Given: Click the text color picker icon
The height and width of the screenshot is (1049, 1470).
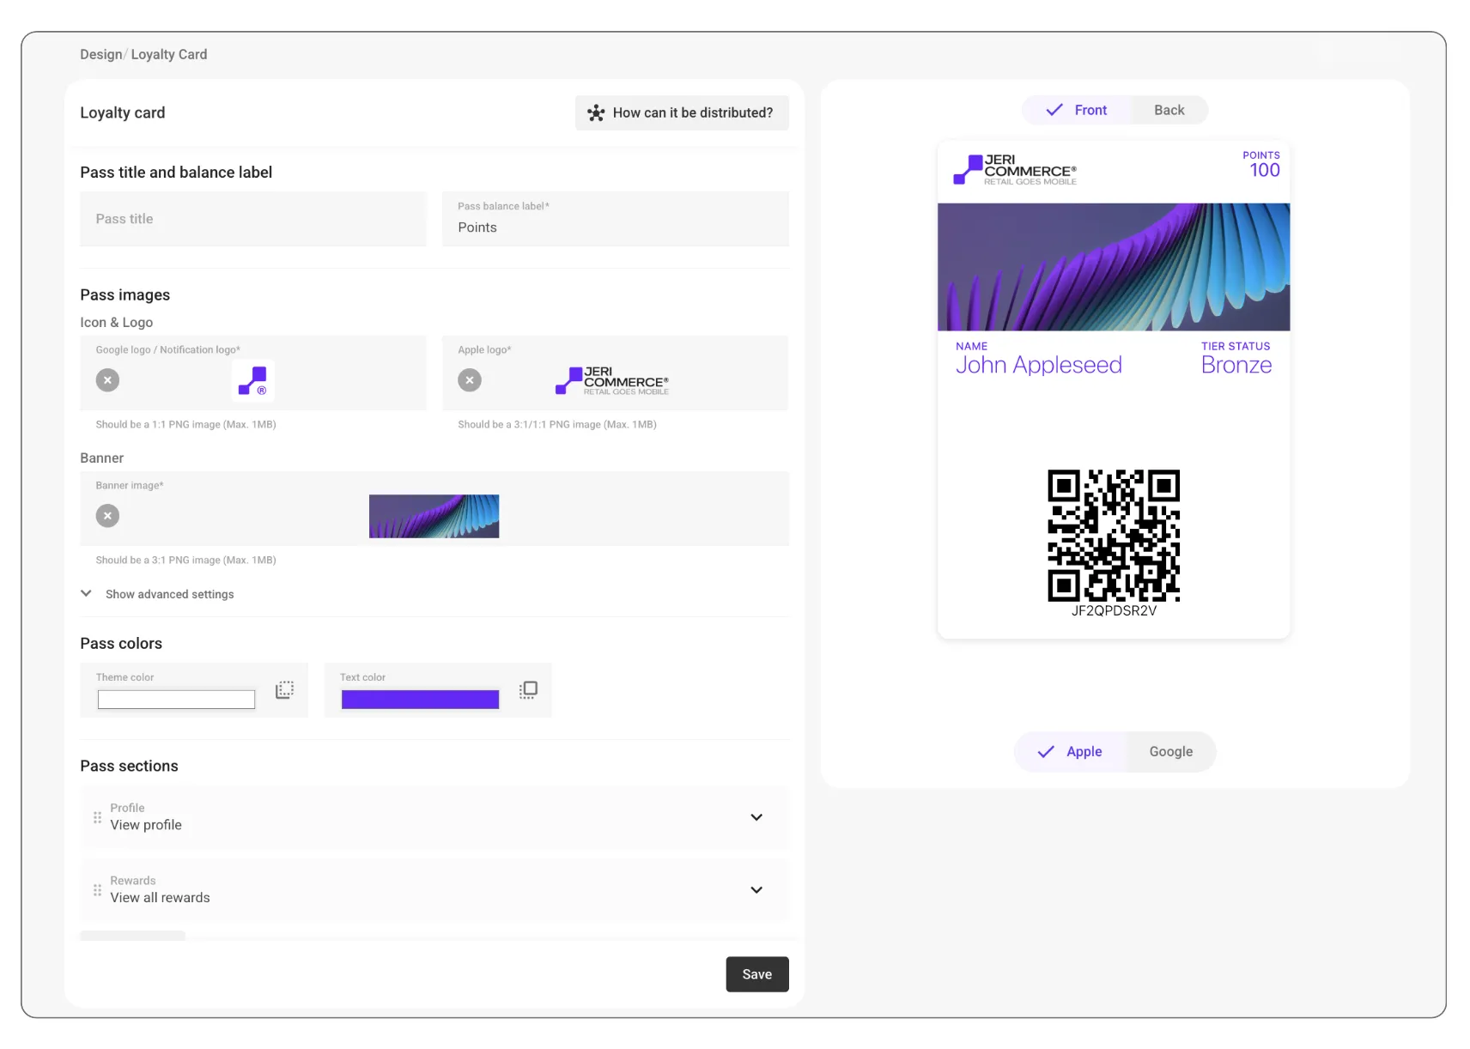Looking at the screenshot, I should click(x=528, y=690).
